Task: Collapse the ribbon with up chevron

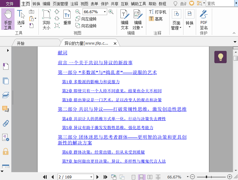Action: point(234,33)
